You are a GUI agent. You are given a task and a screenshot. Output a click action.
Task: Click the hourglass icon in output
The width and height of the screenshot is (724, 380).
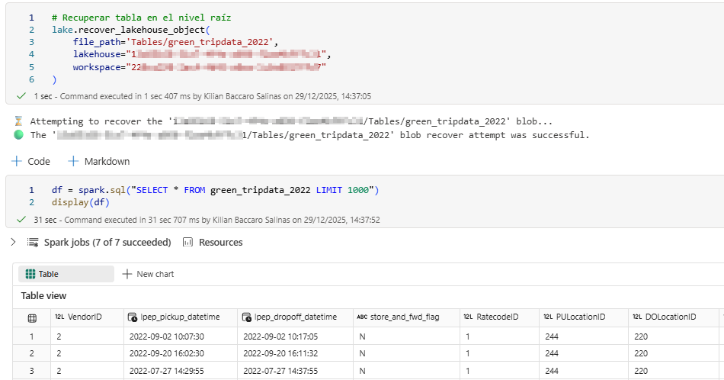(18, 121)
